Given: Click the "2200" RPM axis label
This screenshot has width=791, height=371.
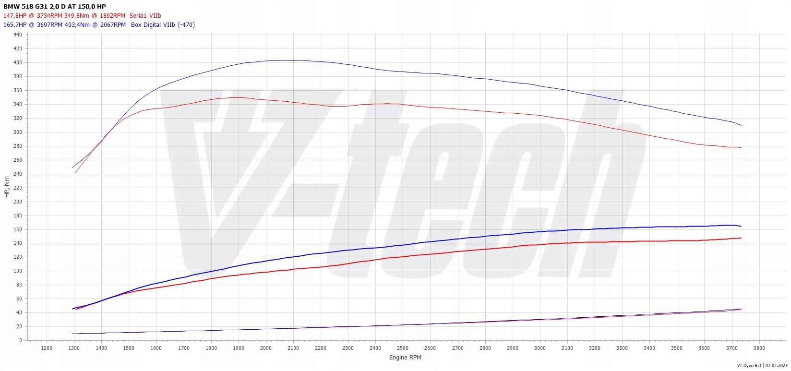Looking at the screenshot, I should point(321,348).
